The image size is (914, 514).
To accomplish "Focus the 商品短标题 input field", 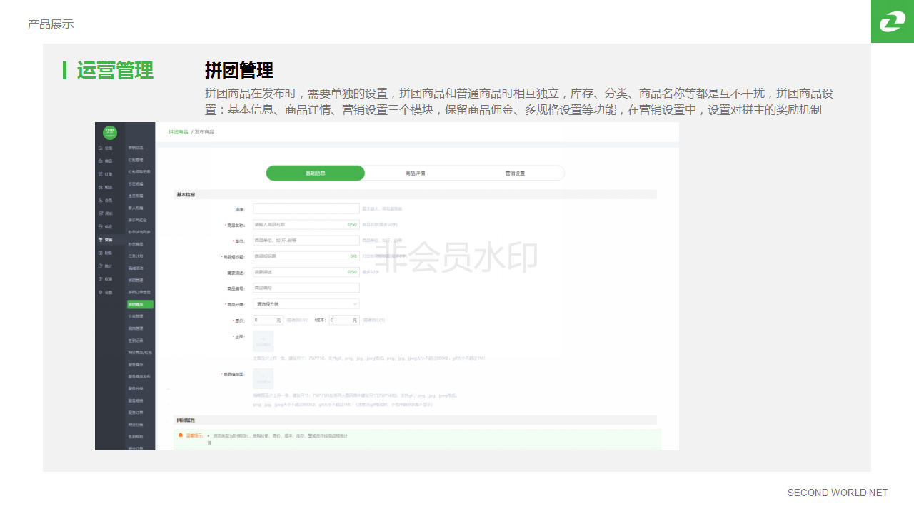I will tap(306, 256).
